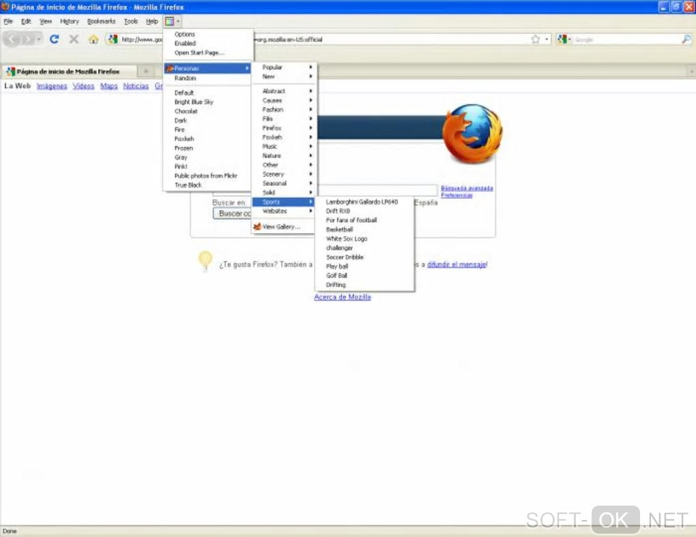Click the Personas toolbar icon
696x537 pixels.
click(x=169, y=21)
